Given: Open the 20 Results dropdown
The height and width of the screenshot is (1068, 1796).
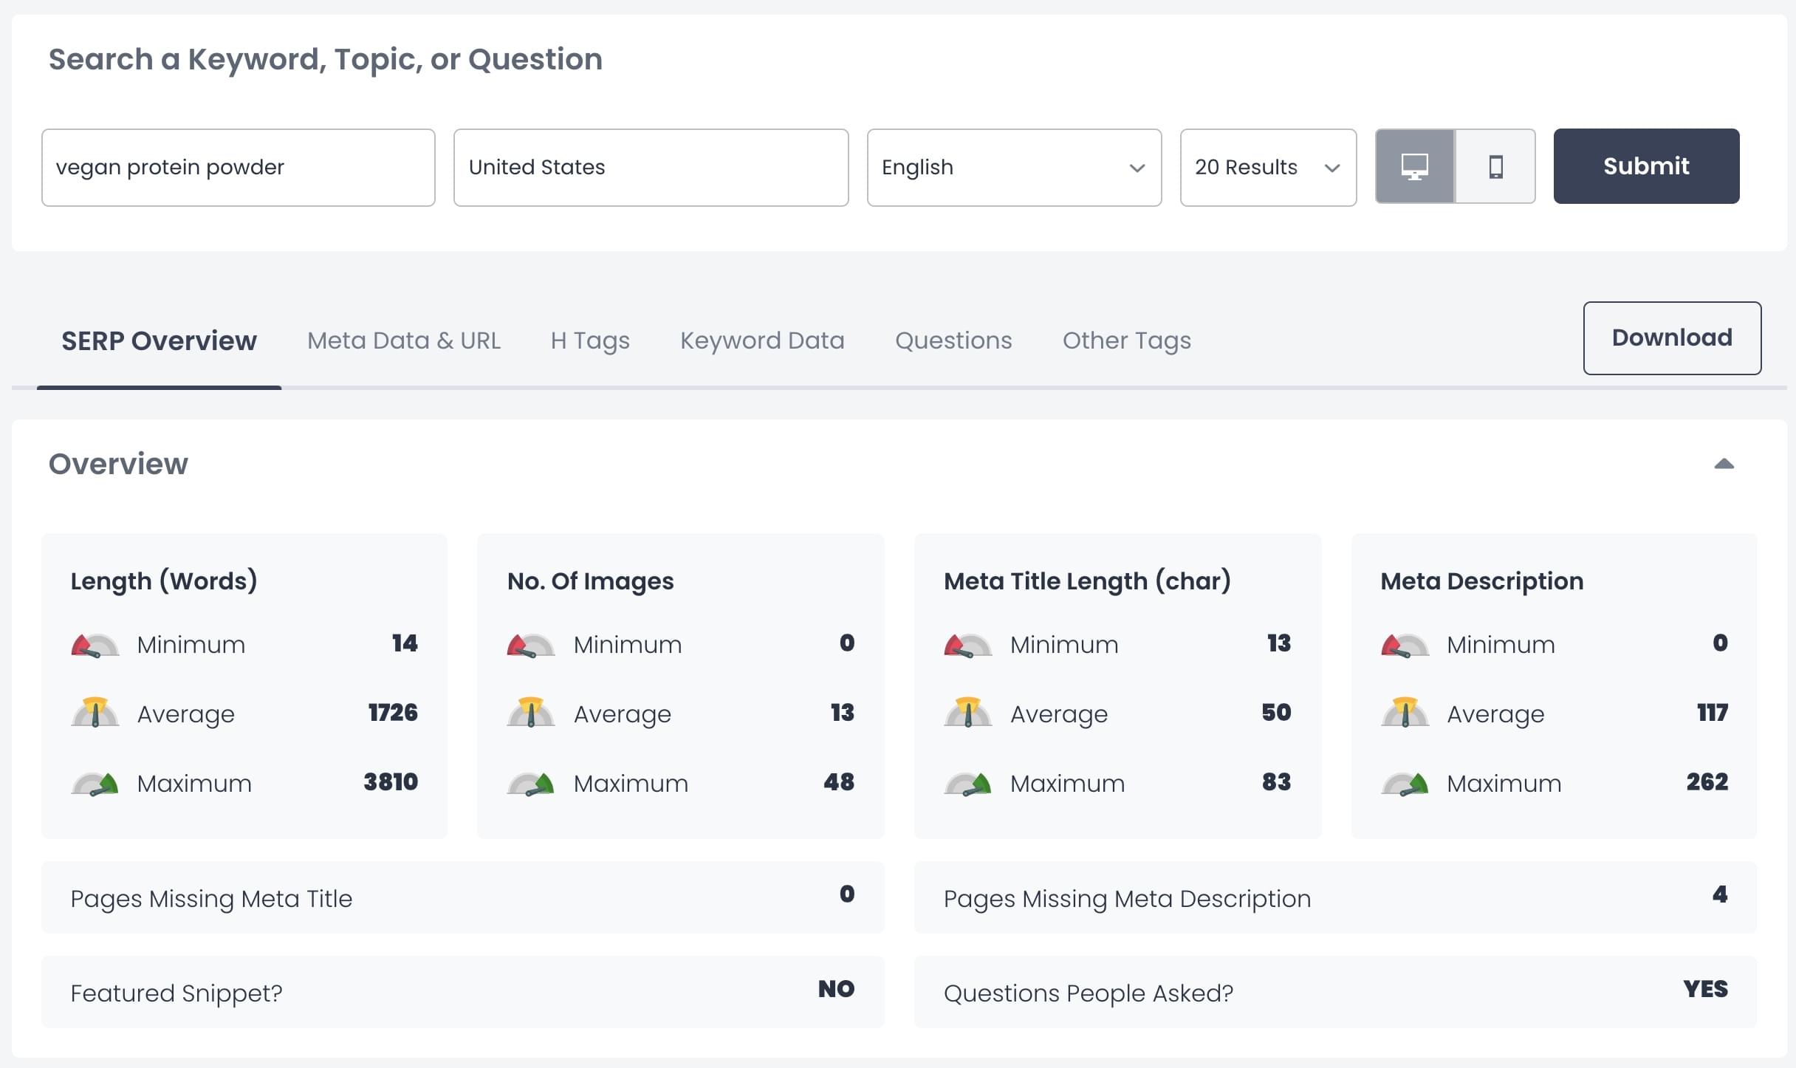Looking at the screenshot, I should click(1267, 168).
